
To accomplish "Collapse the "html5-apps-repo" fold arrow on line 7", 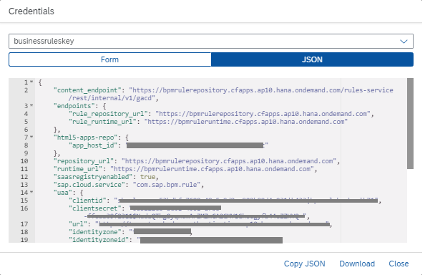I will tap(31, 137).
